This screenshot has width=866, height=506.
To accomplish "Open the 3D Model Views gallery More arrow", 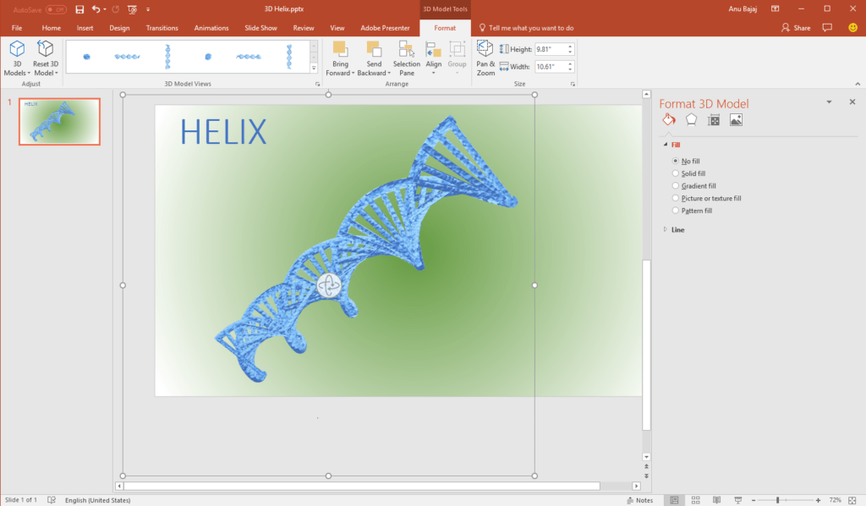I will [x=314, y=68].
